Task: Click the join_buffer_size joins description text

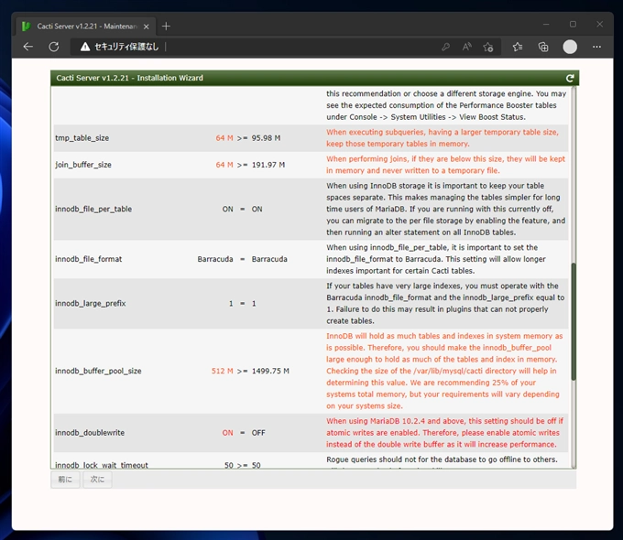Action: [x=445, y=165]
